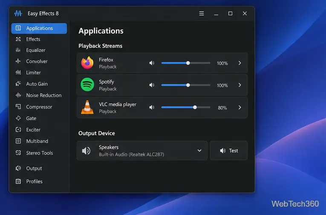
Task: Open the Limiter settings
Action: click(39, 72)
